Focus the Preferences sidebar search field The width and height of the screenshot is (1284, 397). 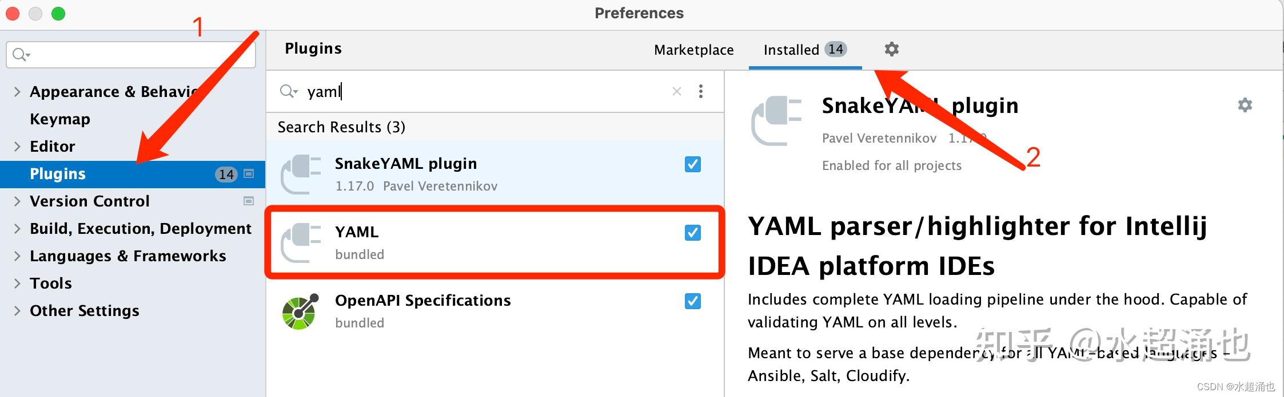(x=131, y=55)
